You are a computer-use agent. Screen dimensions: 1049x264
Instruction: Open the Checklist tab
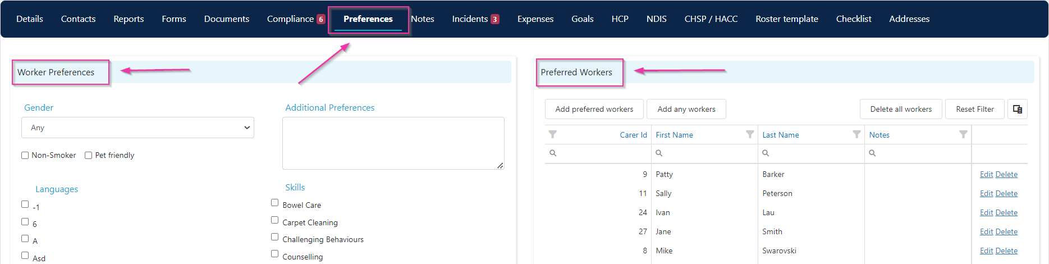(854, 19)
